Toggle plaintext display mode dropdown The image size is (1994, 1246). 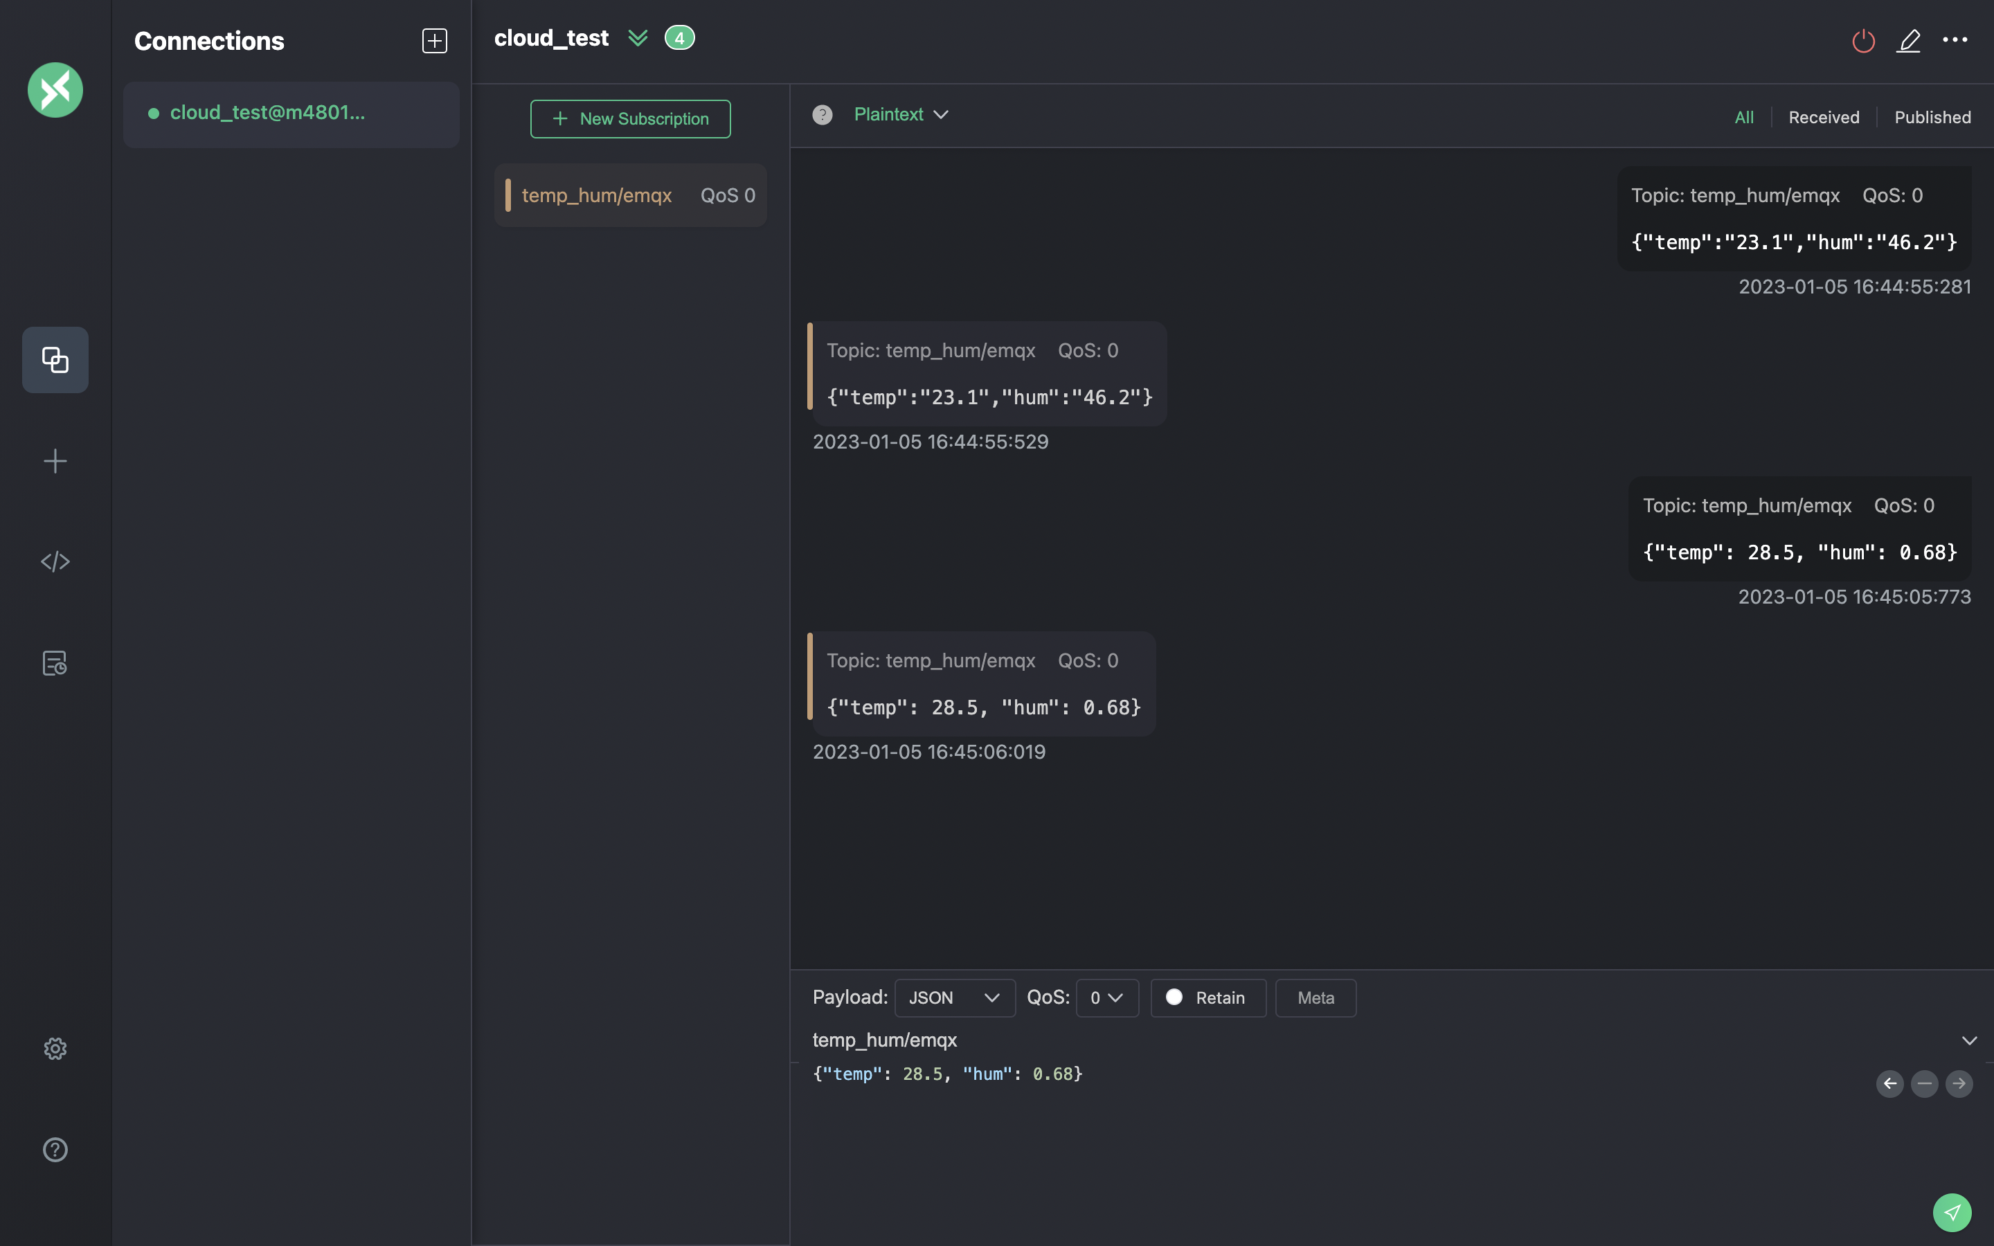pyautogui.click(x=900, y=115)
